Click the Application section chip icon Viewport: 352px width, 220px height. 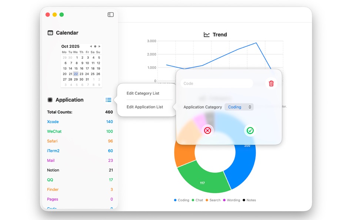(x=50, y=100)
